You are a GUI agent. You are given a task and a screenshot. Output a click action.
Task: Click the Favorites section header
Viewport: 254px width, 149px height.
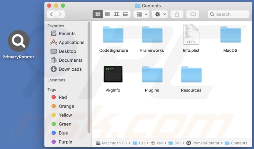pos(56,26)
